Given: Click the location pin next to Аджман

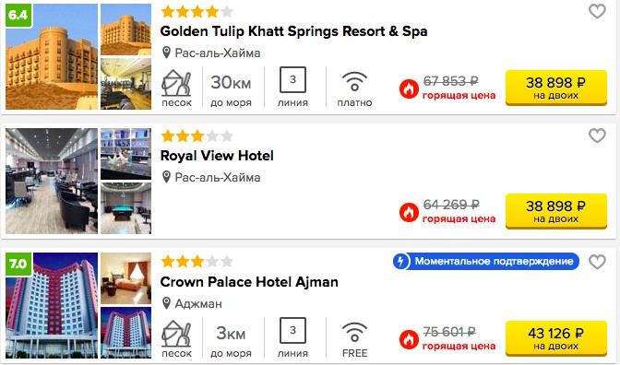Looking at the screenshot, I should [x=166, y=303].
